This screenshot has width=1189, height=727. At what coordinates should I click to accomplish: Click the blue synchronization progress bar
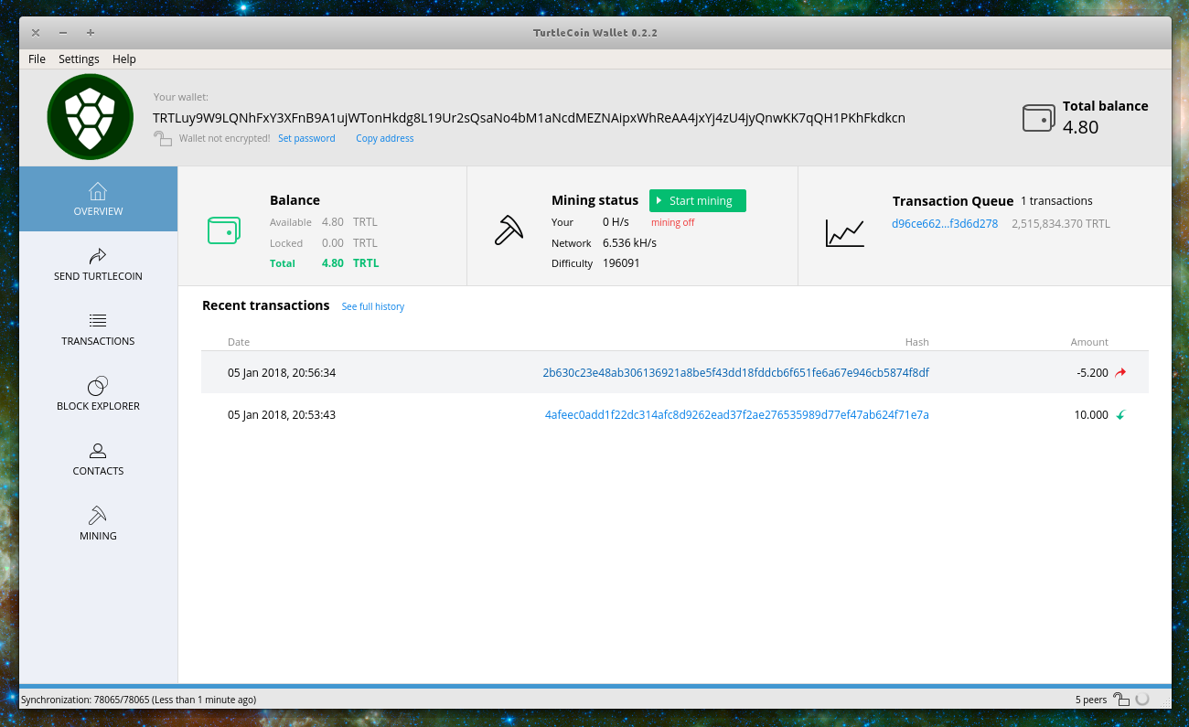(x=594, y=686)
